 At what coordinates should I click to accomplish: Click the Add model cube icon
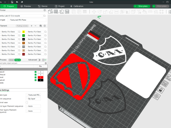[x=51, y=12]
